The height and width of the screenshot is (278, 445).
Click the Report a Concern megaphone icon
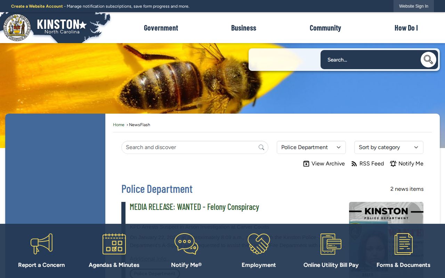(41, 244)
